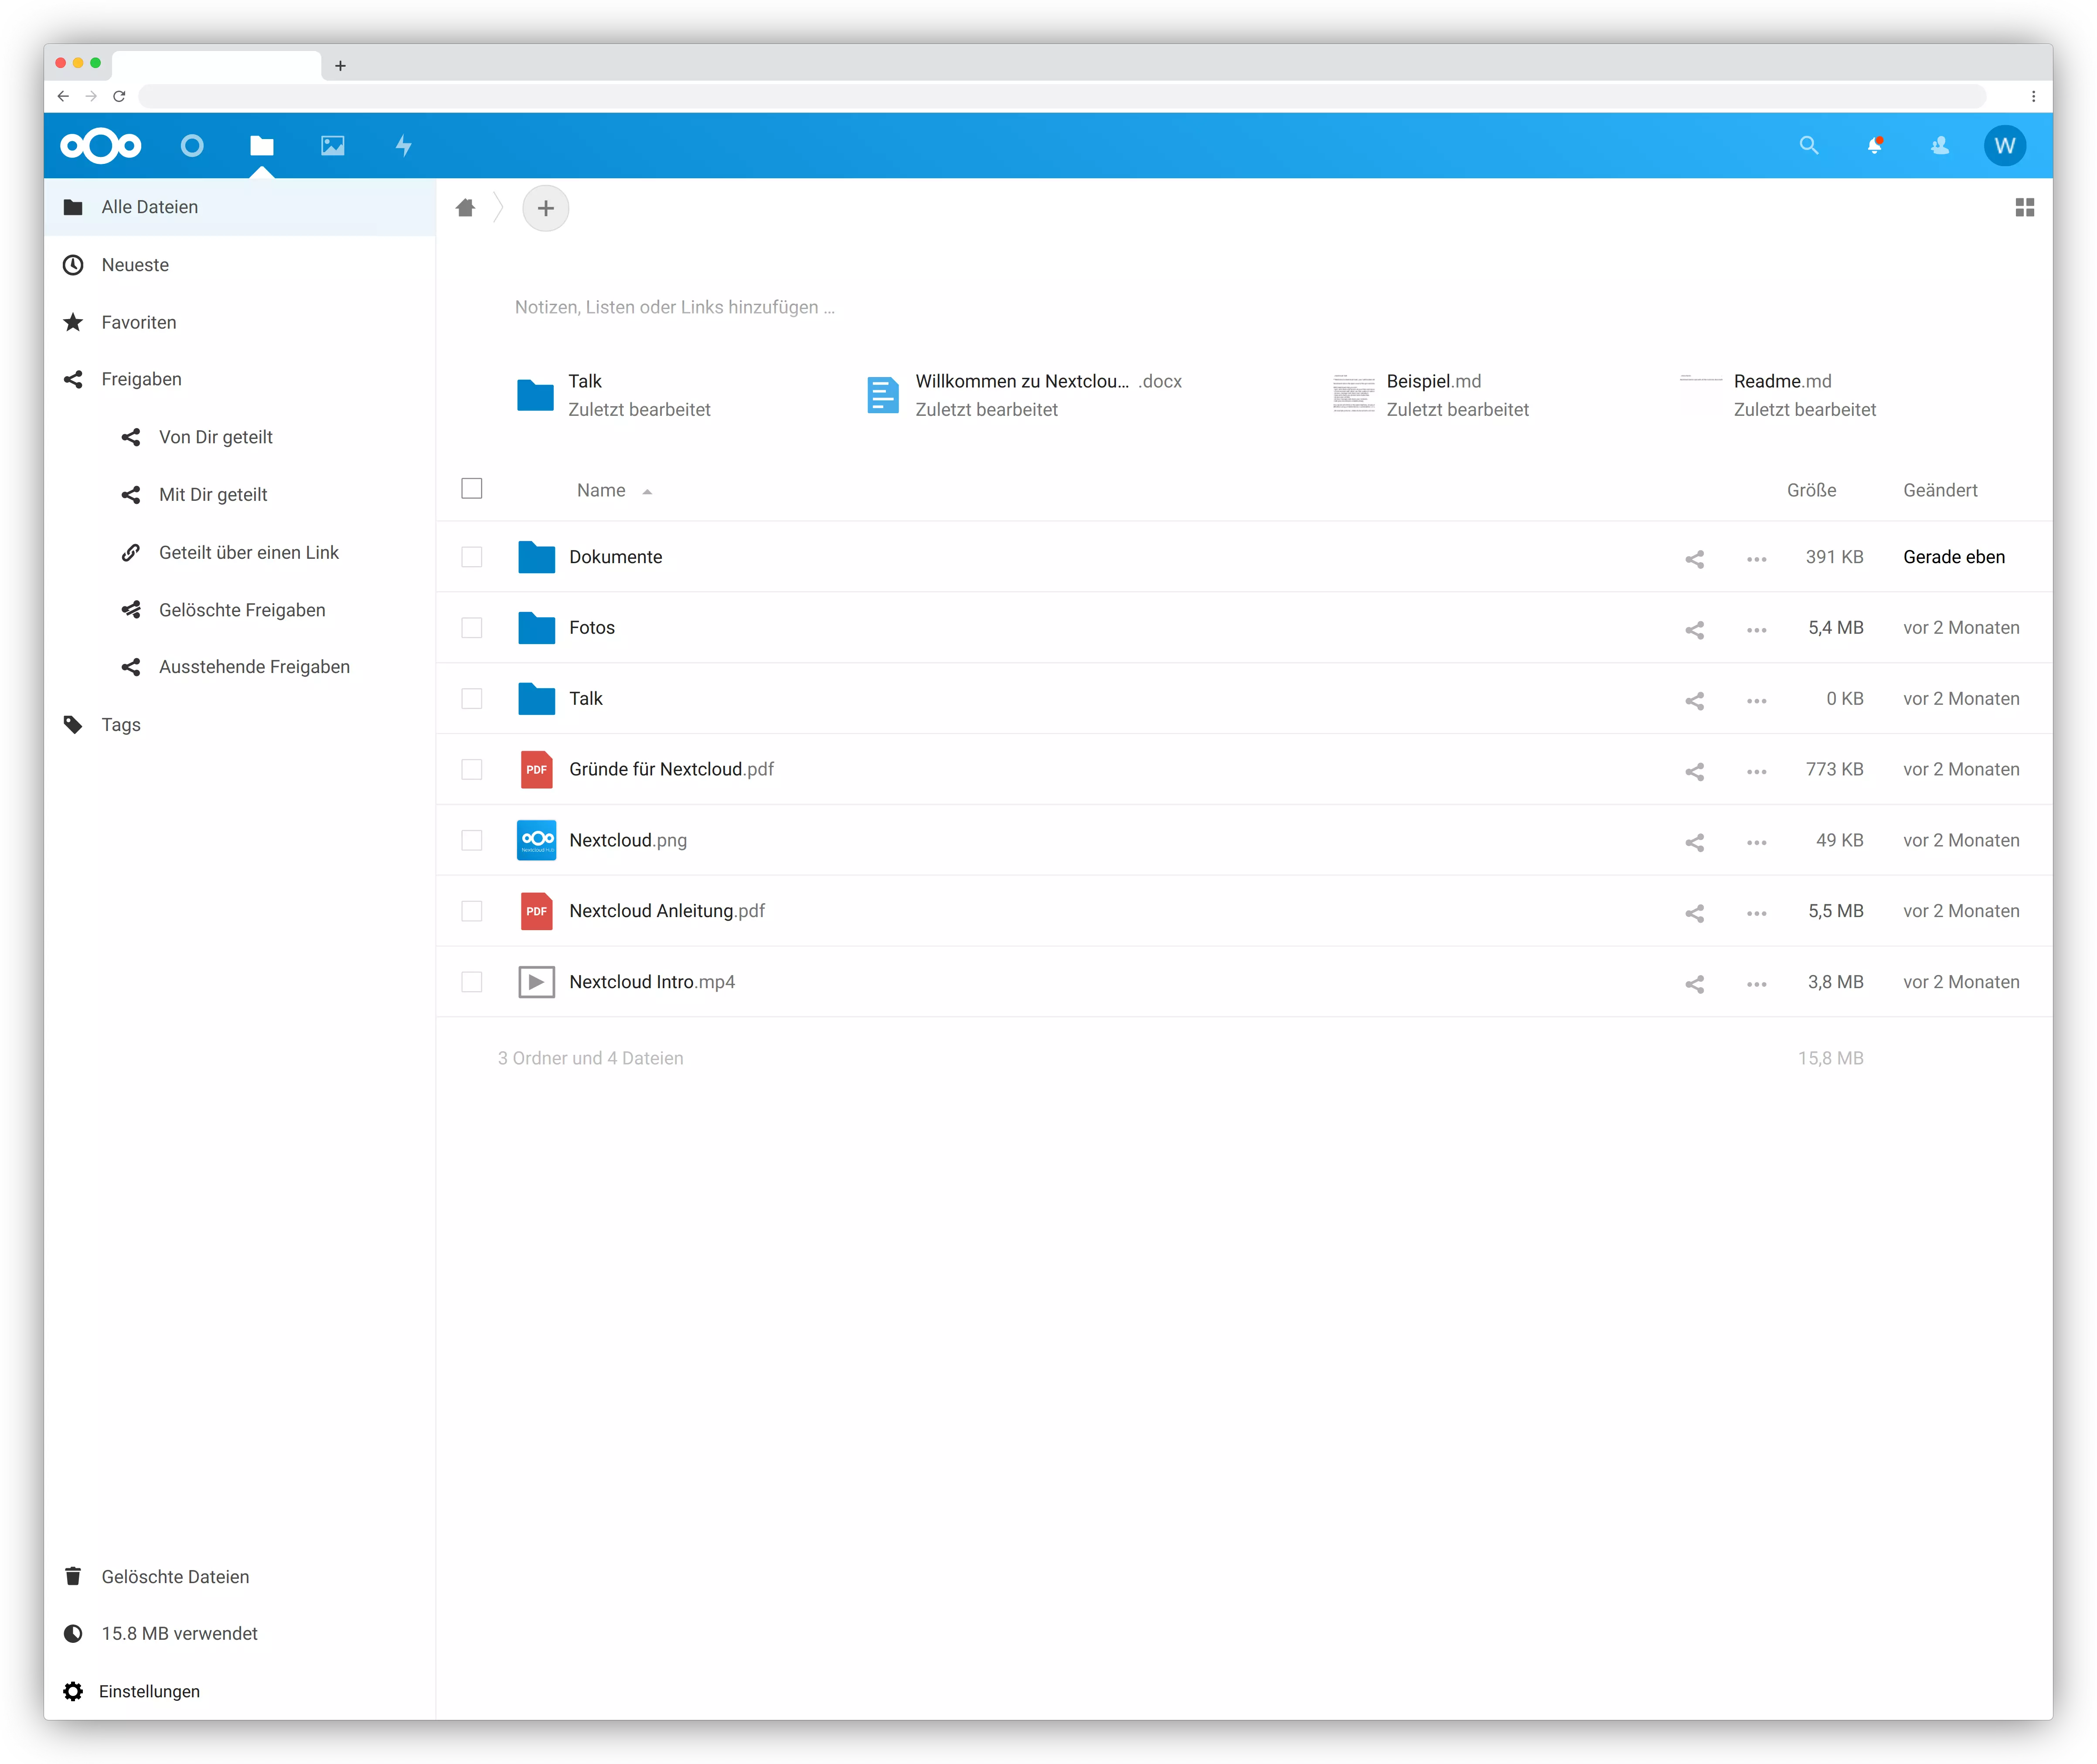Open the notifications bell
Image resolution: width=2097 pixels, height=1764 pixels.
click(1875, 146)
